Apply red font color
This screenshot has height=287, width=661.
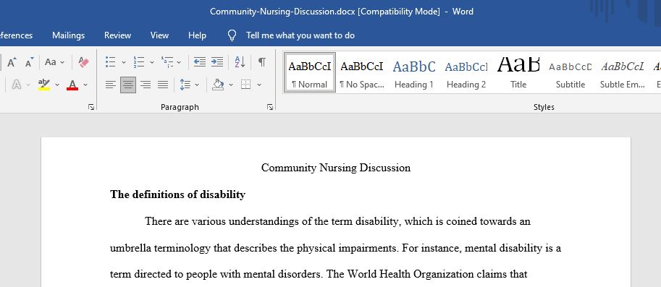72,85
